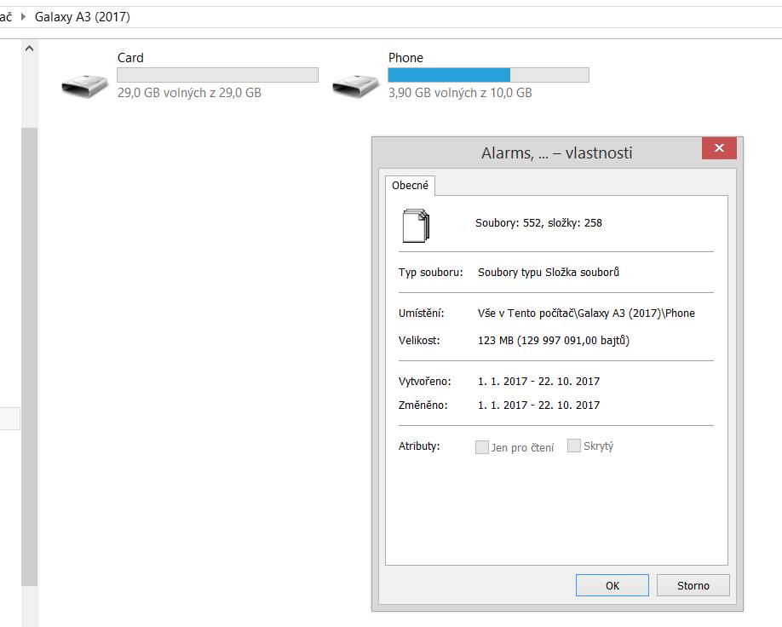Click the 'Typ souboru:' label
Viewport: 782px width, 627px height.
[430, 273]
